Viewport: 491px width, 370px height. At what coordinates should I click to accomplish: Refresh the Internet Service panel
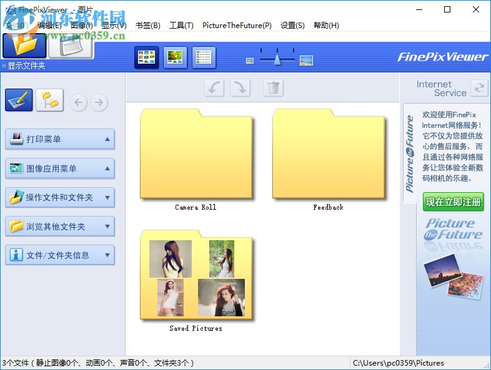point(479,88)
